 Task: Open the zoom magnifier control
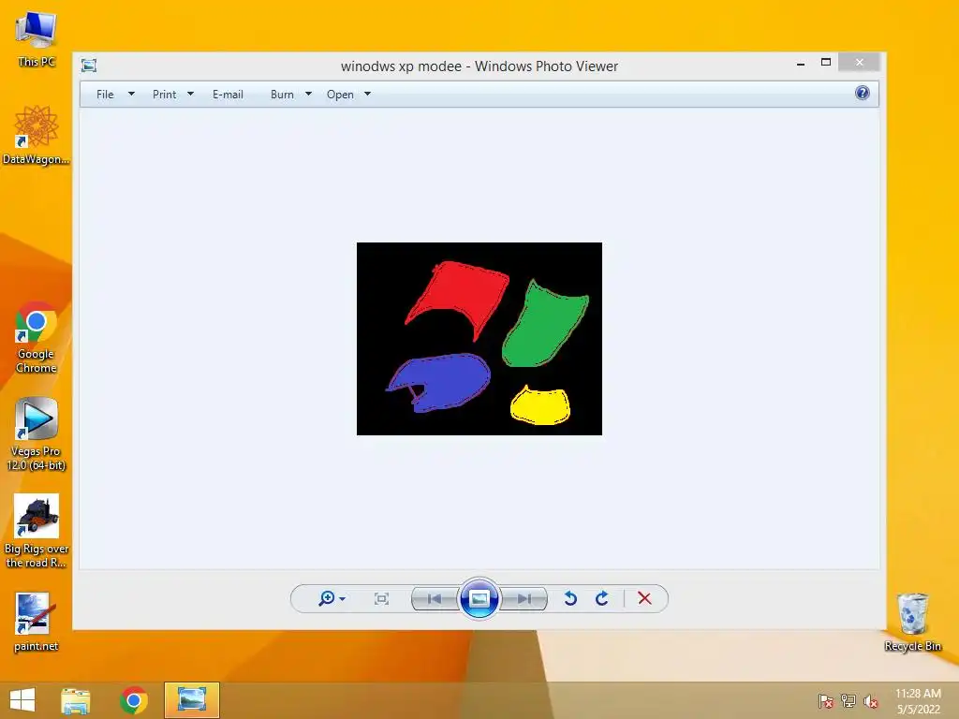pyautogui.click(x=327, y=598)
